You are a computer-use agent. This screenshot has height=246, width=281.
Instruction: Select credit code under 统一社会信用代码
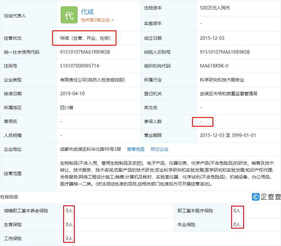tap(85, 52)
